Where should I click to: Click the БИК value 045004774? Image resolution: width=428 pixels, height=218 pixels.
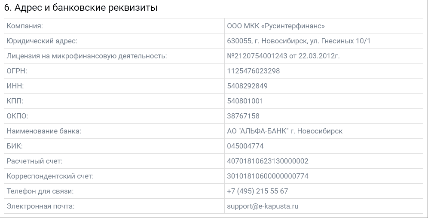(x=245, y=146)
